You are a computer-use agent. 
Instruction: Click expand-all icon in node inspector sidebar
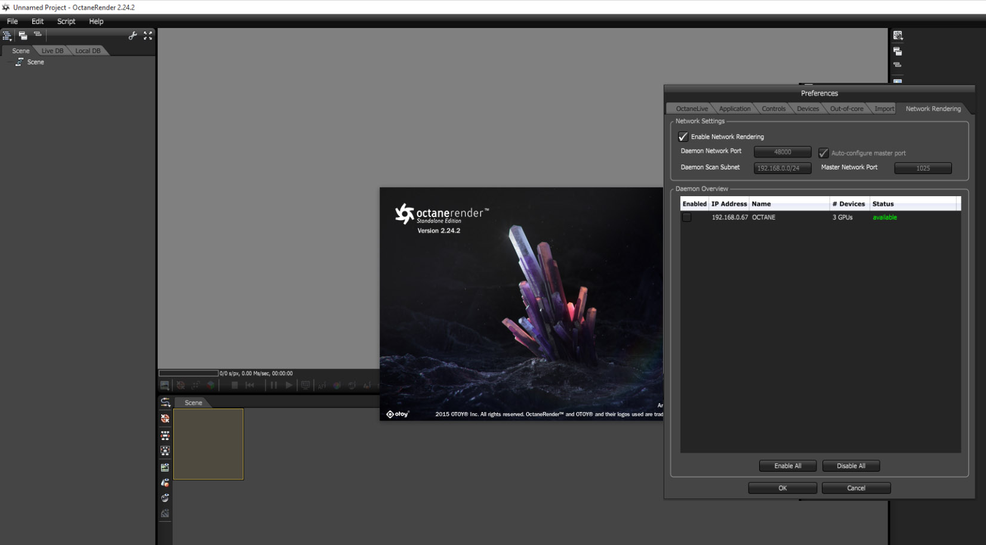click(x=898, y=52)
